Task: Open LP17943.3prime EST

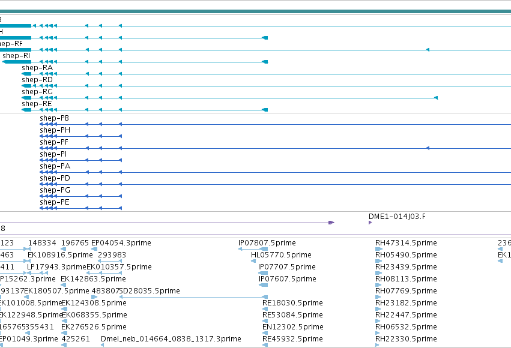Action: 56,267
